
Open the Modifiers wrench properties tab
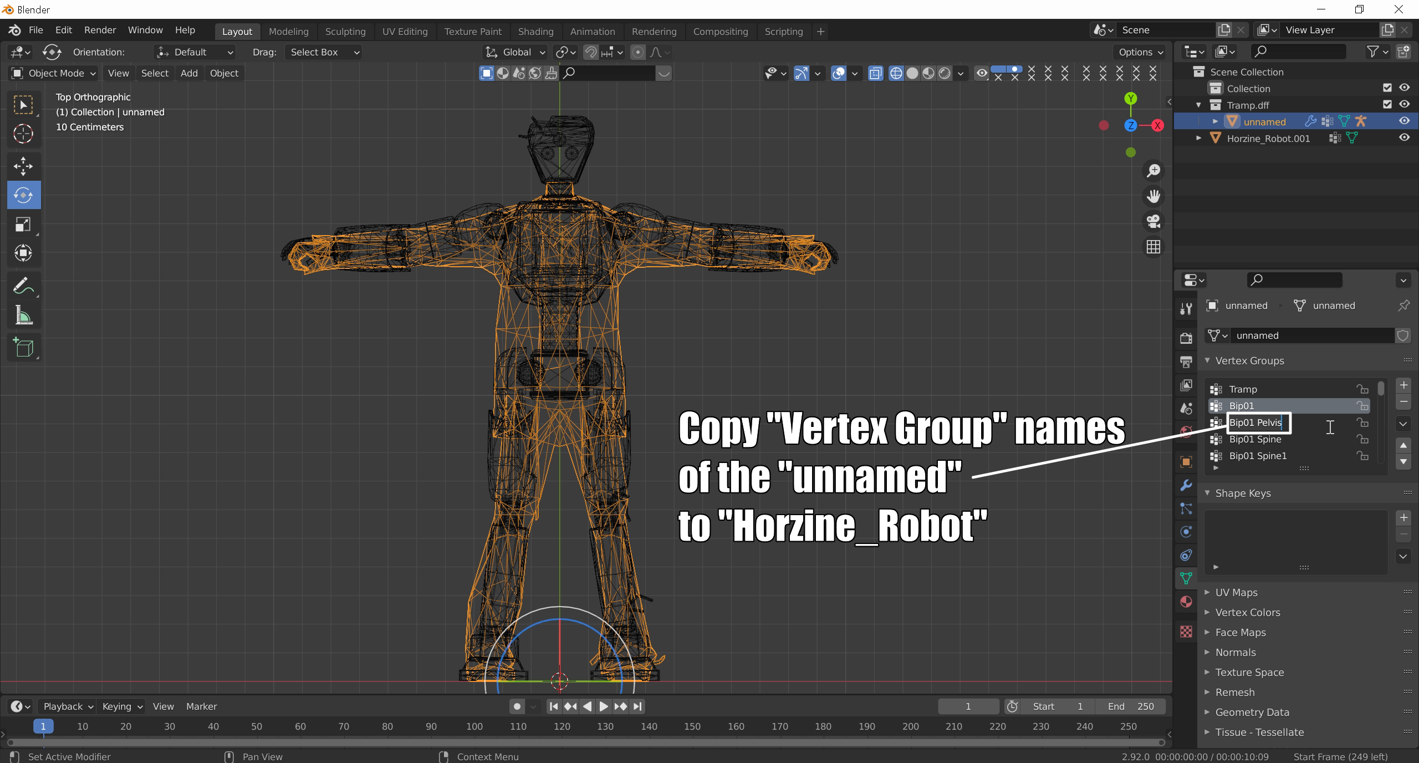[1186, 485]
